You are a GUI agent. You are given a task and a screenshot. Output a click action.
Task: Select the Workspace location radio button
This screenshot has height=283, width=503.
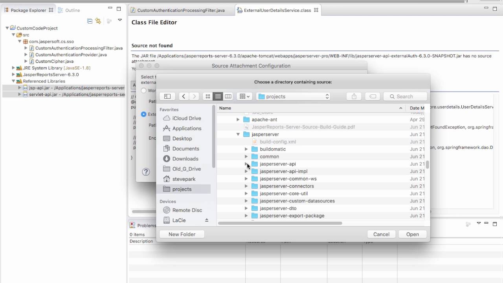click(143, 90)
